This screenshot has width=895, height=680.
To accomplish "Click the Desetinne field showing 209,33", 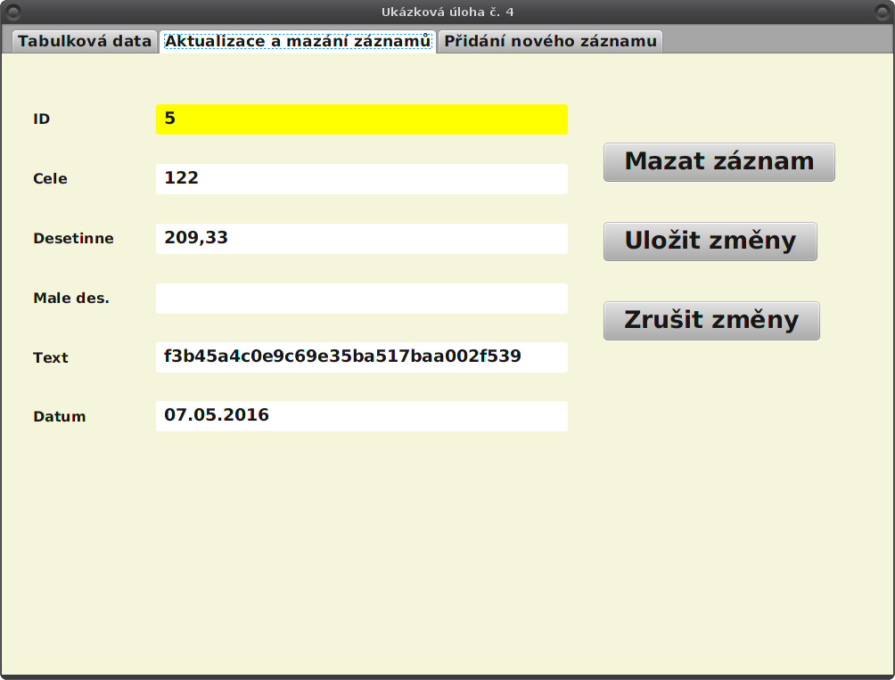I will coord(361,238).
